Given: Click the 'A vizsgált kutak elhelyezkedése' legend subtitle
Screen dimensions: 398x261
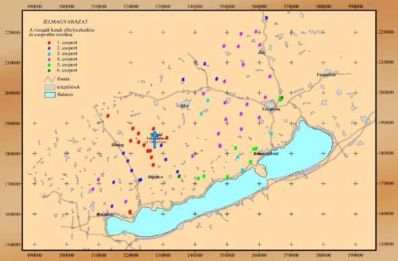Looking at the screenshot, I should pos(62,30).
